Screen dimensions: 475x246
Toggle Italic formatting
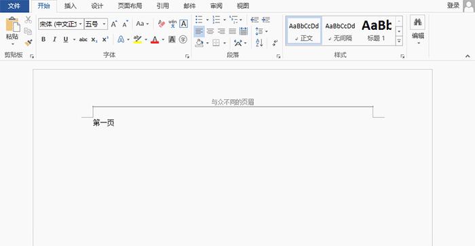point(54,39)
